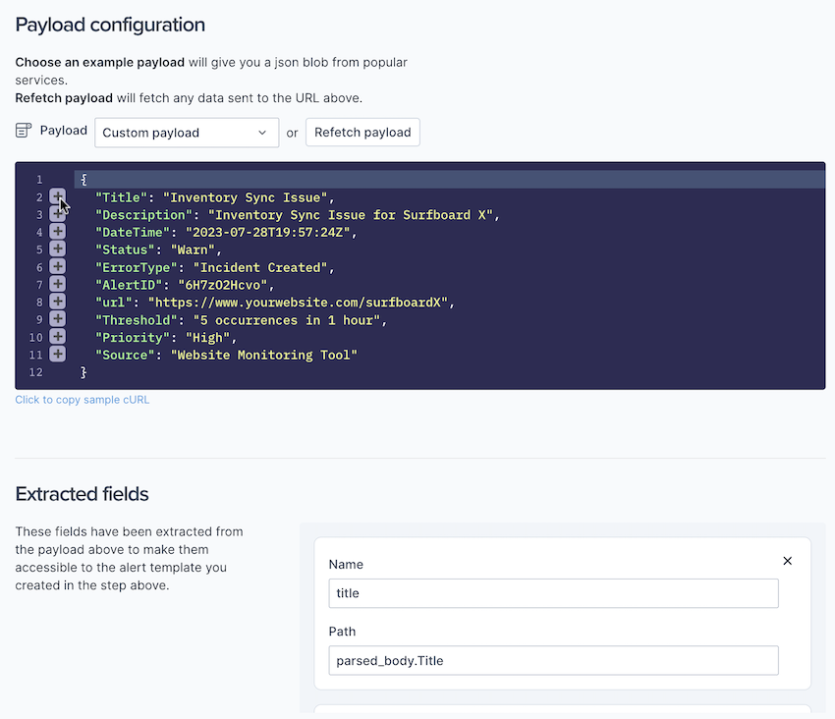Click the opening brace on line 1

[x=84, y=180]
